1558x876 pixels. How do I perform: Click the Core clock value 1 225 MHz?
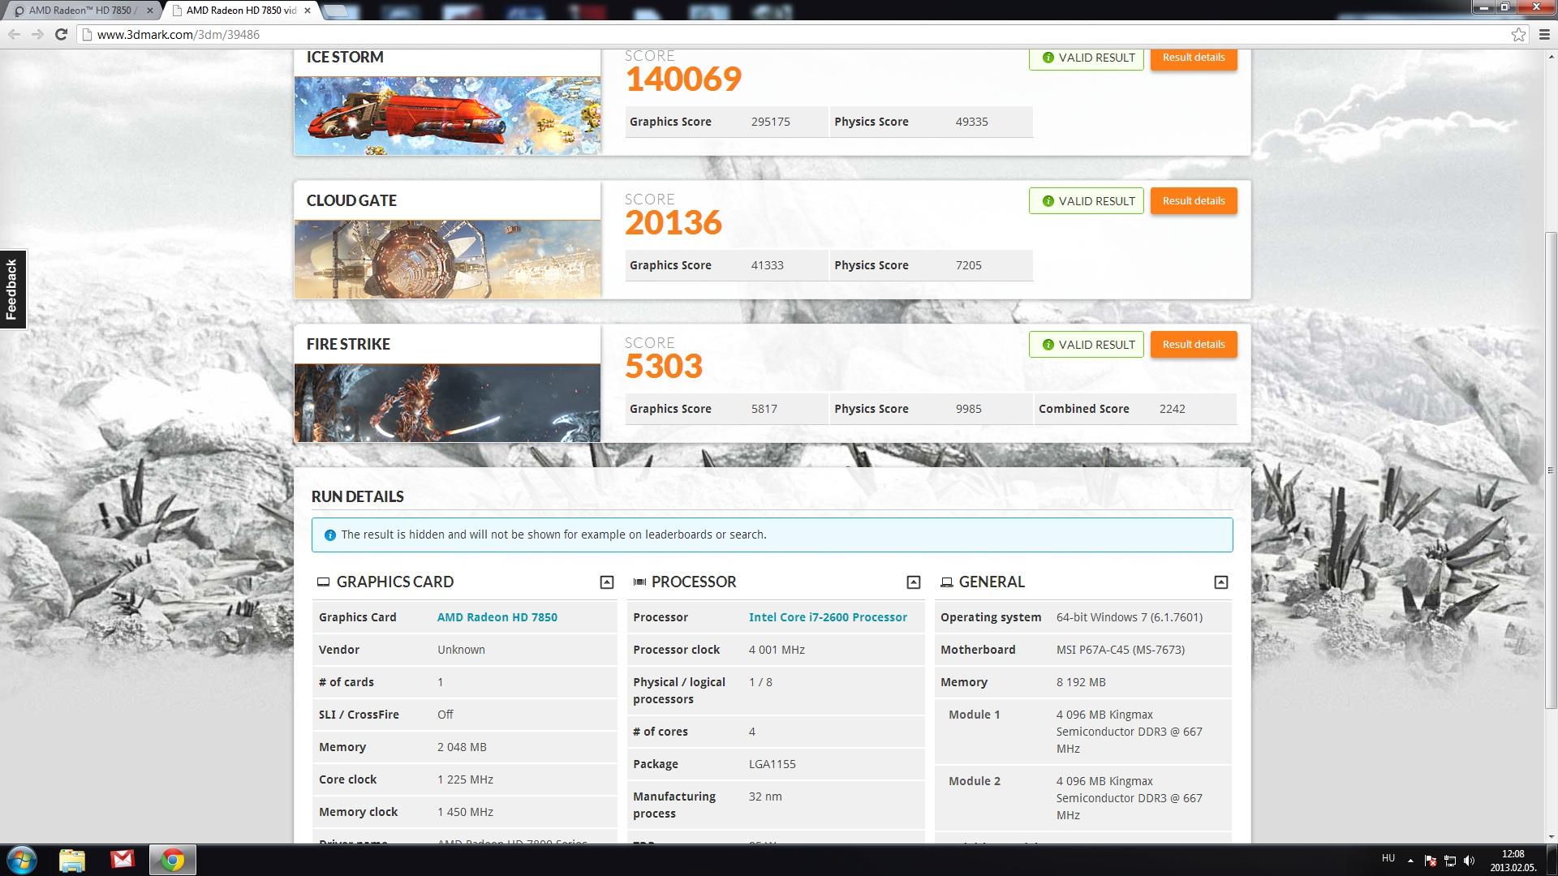point(465,779)
